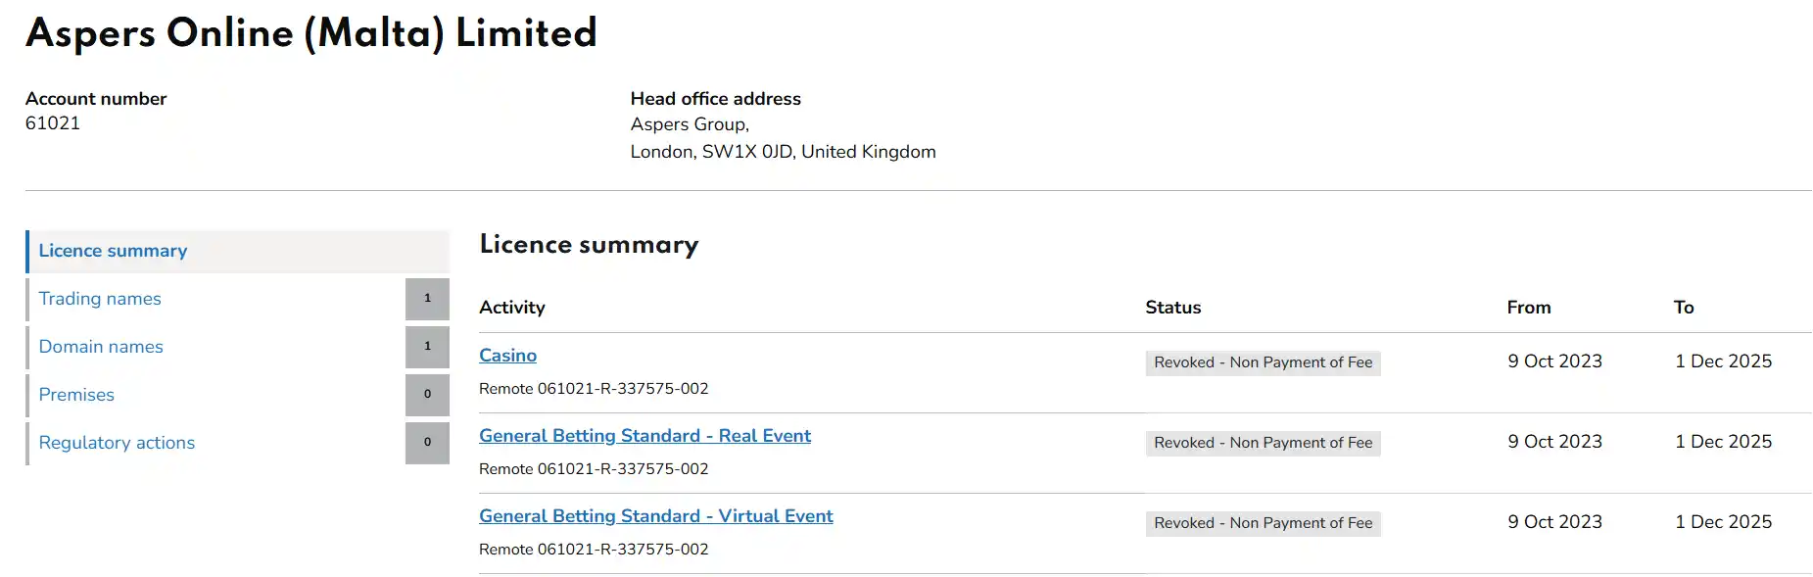
Task: Open the Casino licence activity link
Action: click(507, 356)
